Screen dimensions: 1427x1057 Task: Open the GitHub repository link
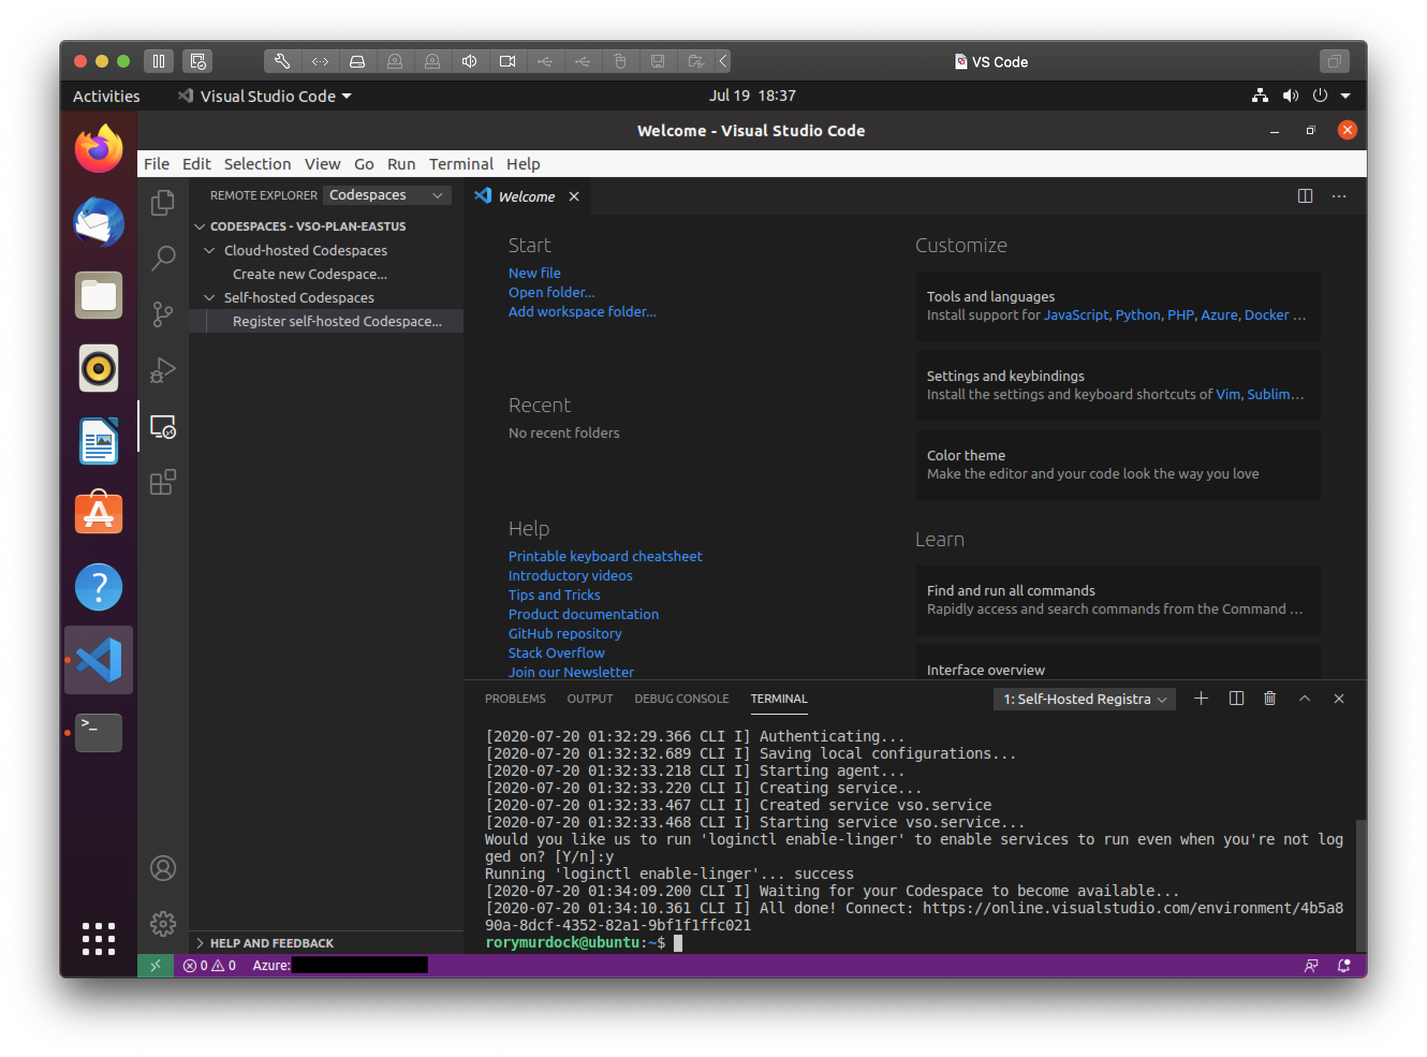(x=565, y=634)
